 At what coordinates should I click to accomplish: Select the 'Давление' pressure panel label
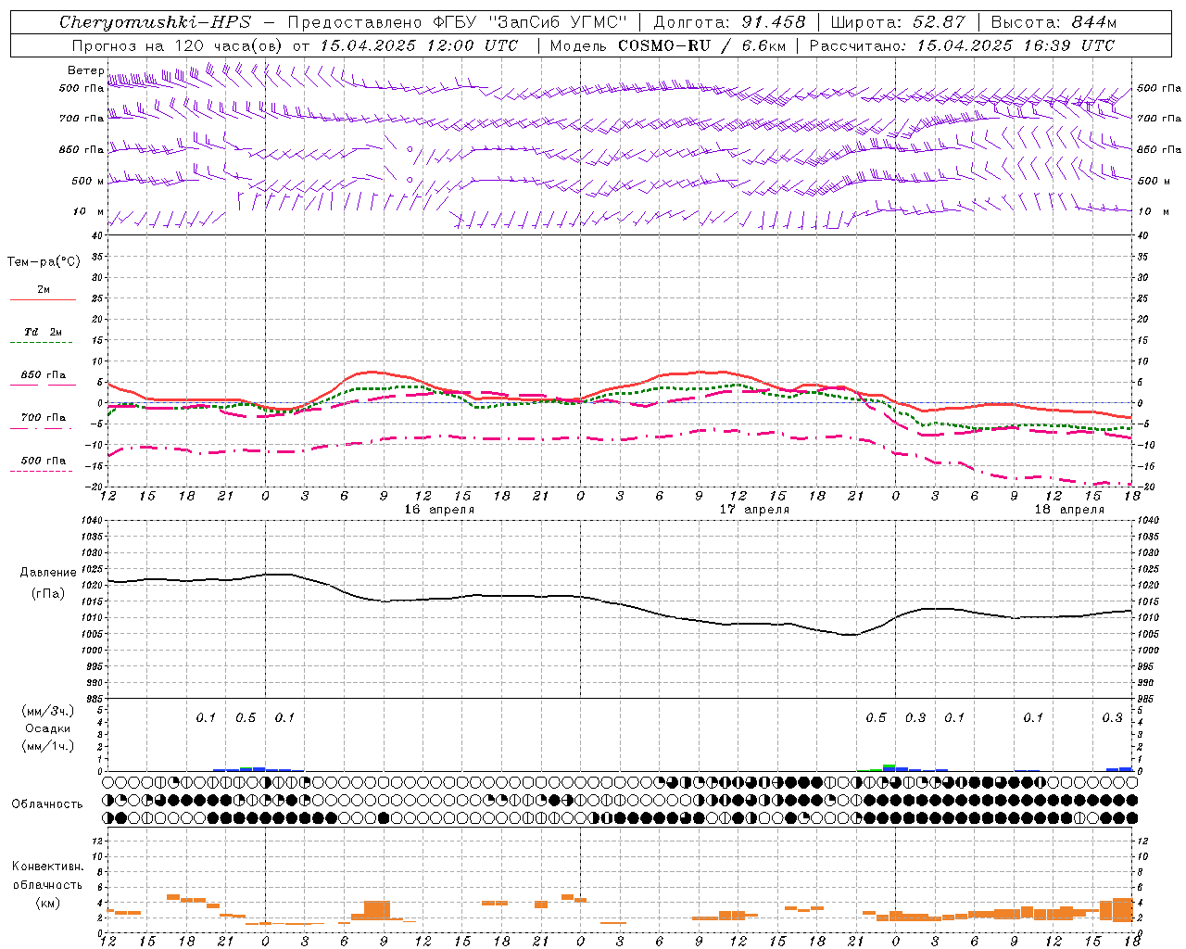(48, 573)
